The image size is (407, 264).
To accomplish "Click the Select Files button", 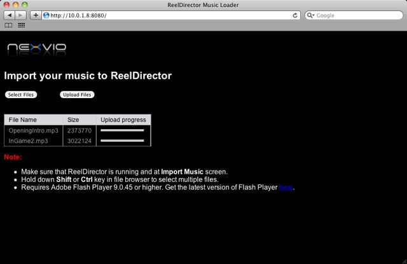I will [x=21, y=95].
